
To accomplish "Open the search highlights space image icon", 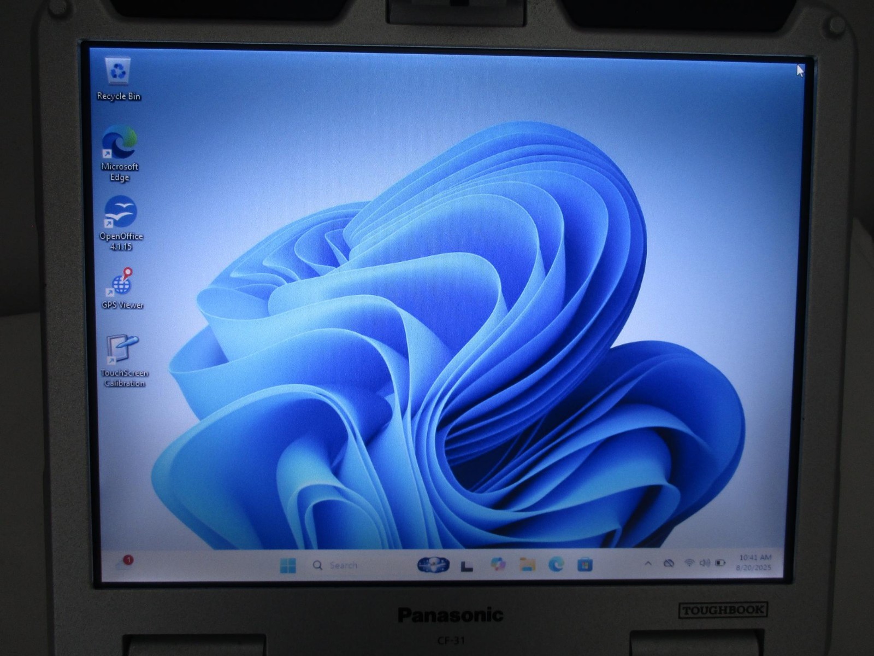I will 433,565.
